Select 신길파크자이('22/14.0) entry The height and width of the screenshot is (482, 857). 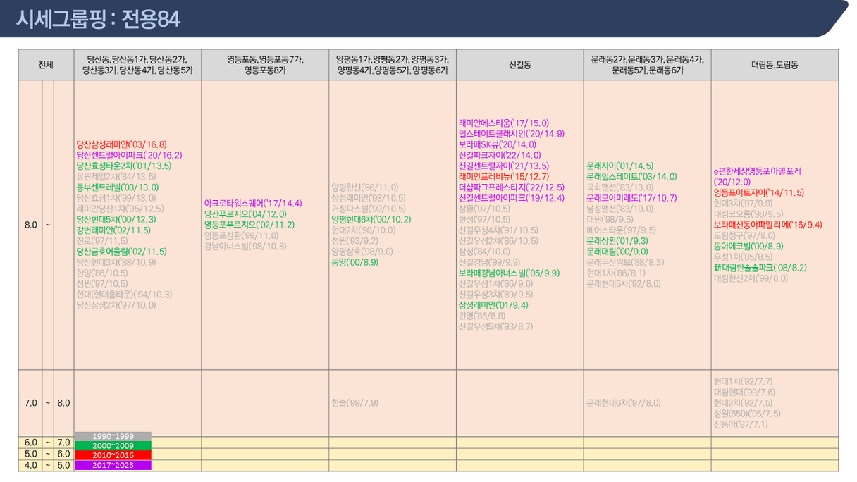point(499,155)
